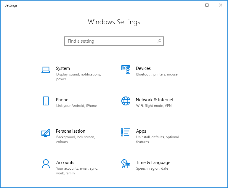This screenshot has height=188, width=228.
Task: Open the System category heading
Action: [63, 68]
